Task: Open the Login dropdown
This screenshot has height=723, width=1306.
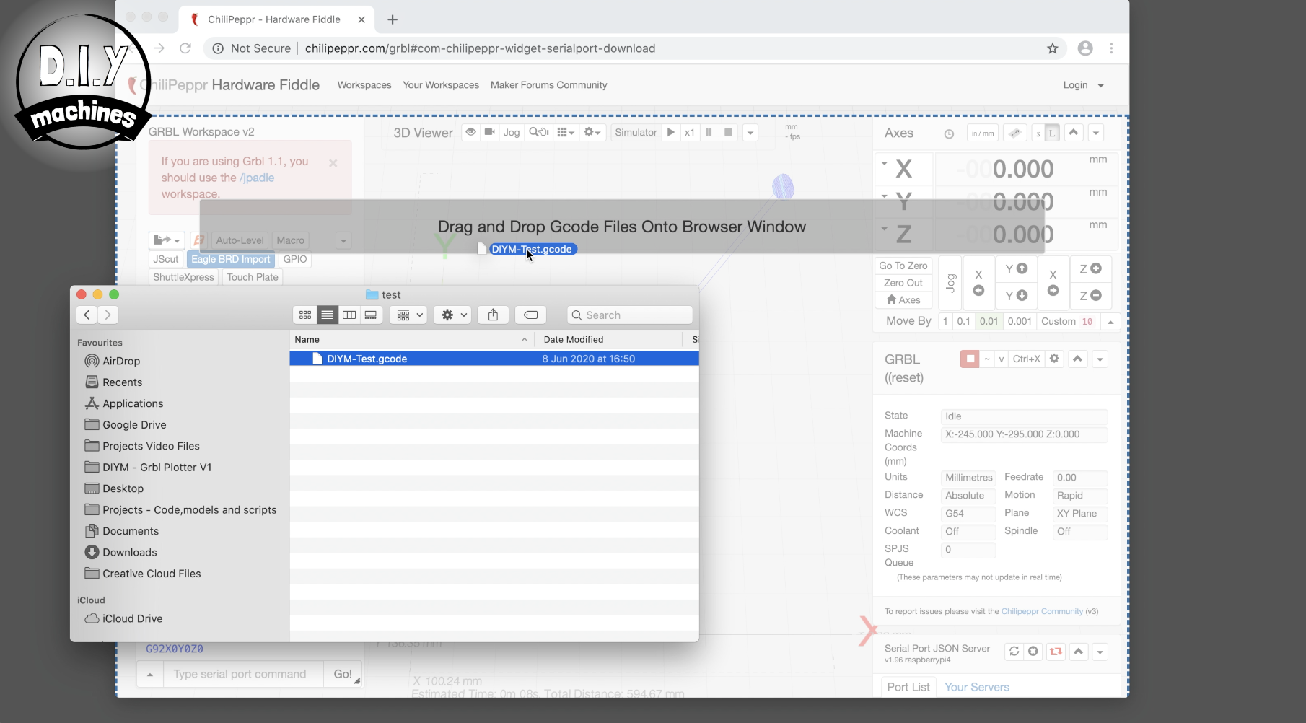Action: tap(1084, 85)
